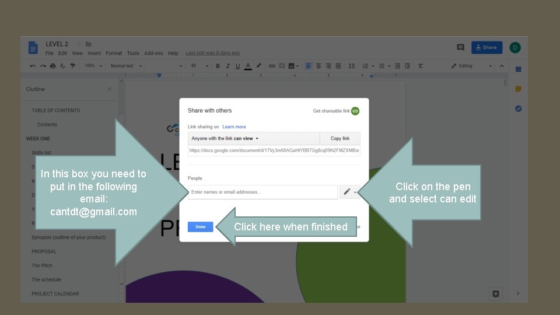The image size is (560, 315).
Task: Select Left align
Action: (308, 66)
